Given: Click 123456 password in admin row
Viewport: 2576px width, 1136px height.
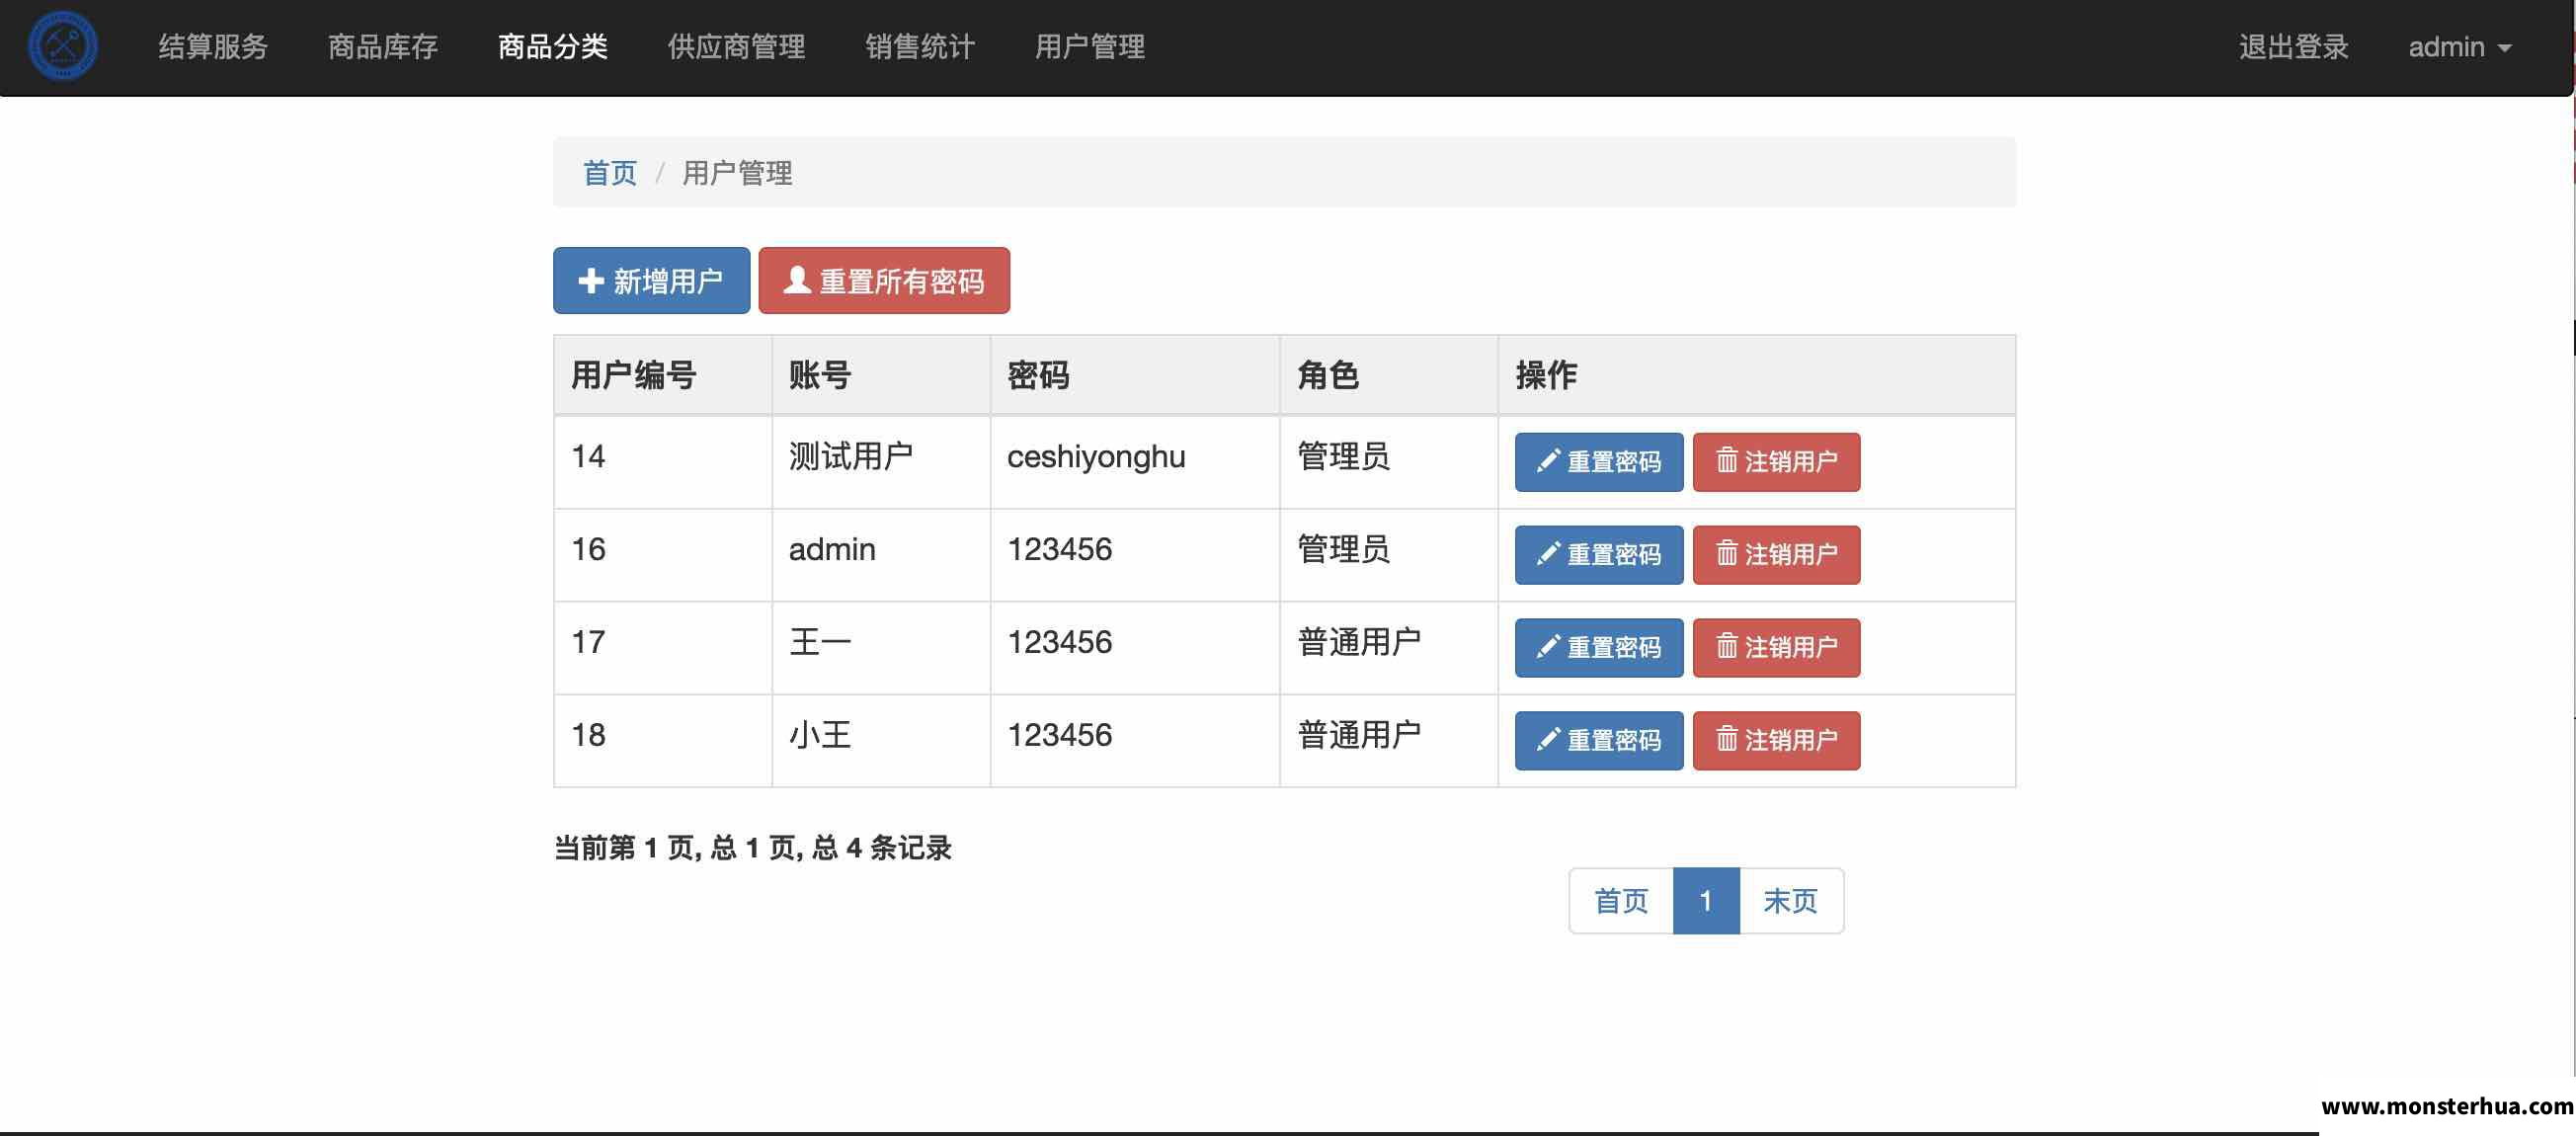Looking at the screenshot, I should coord(1059,550).
